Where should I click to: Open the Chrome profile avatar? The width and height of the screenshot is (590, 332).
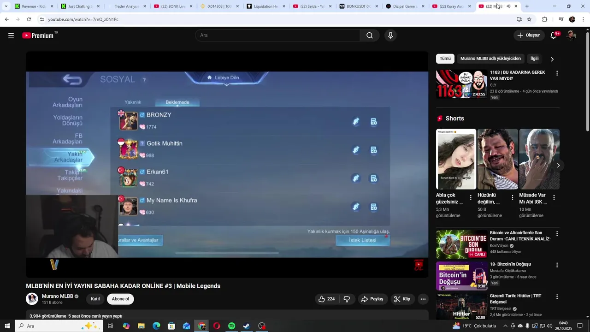(x=572, y=19)
